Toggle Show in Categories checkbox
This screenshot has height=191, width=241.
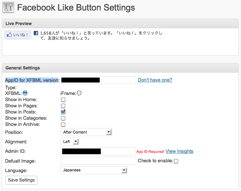point(63,118)
